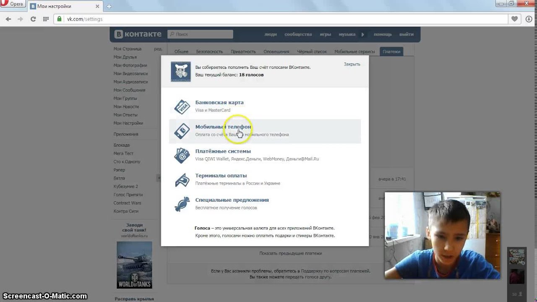Viewport: 537px width, 302px height.
Task: Open the Блокада app link
Action: pyautogui.click(x=121, y=145)
